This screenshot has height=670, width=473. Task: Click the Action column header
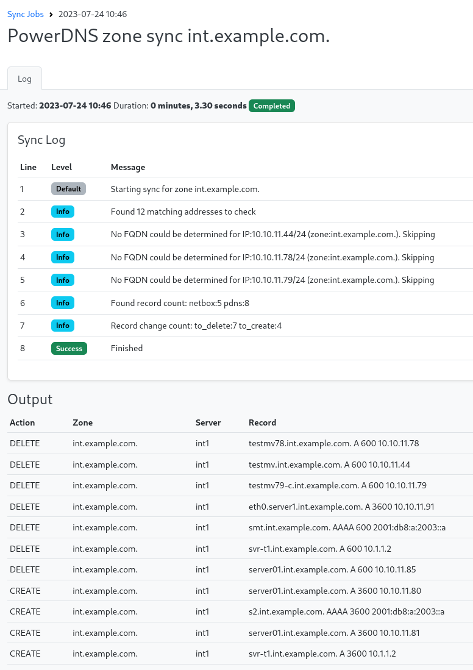tap(22, 422)
